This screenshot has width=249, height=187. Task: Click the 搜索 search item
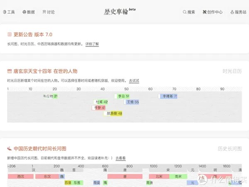point(189,12)
